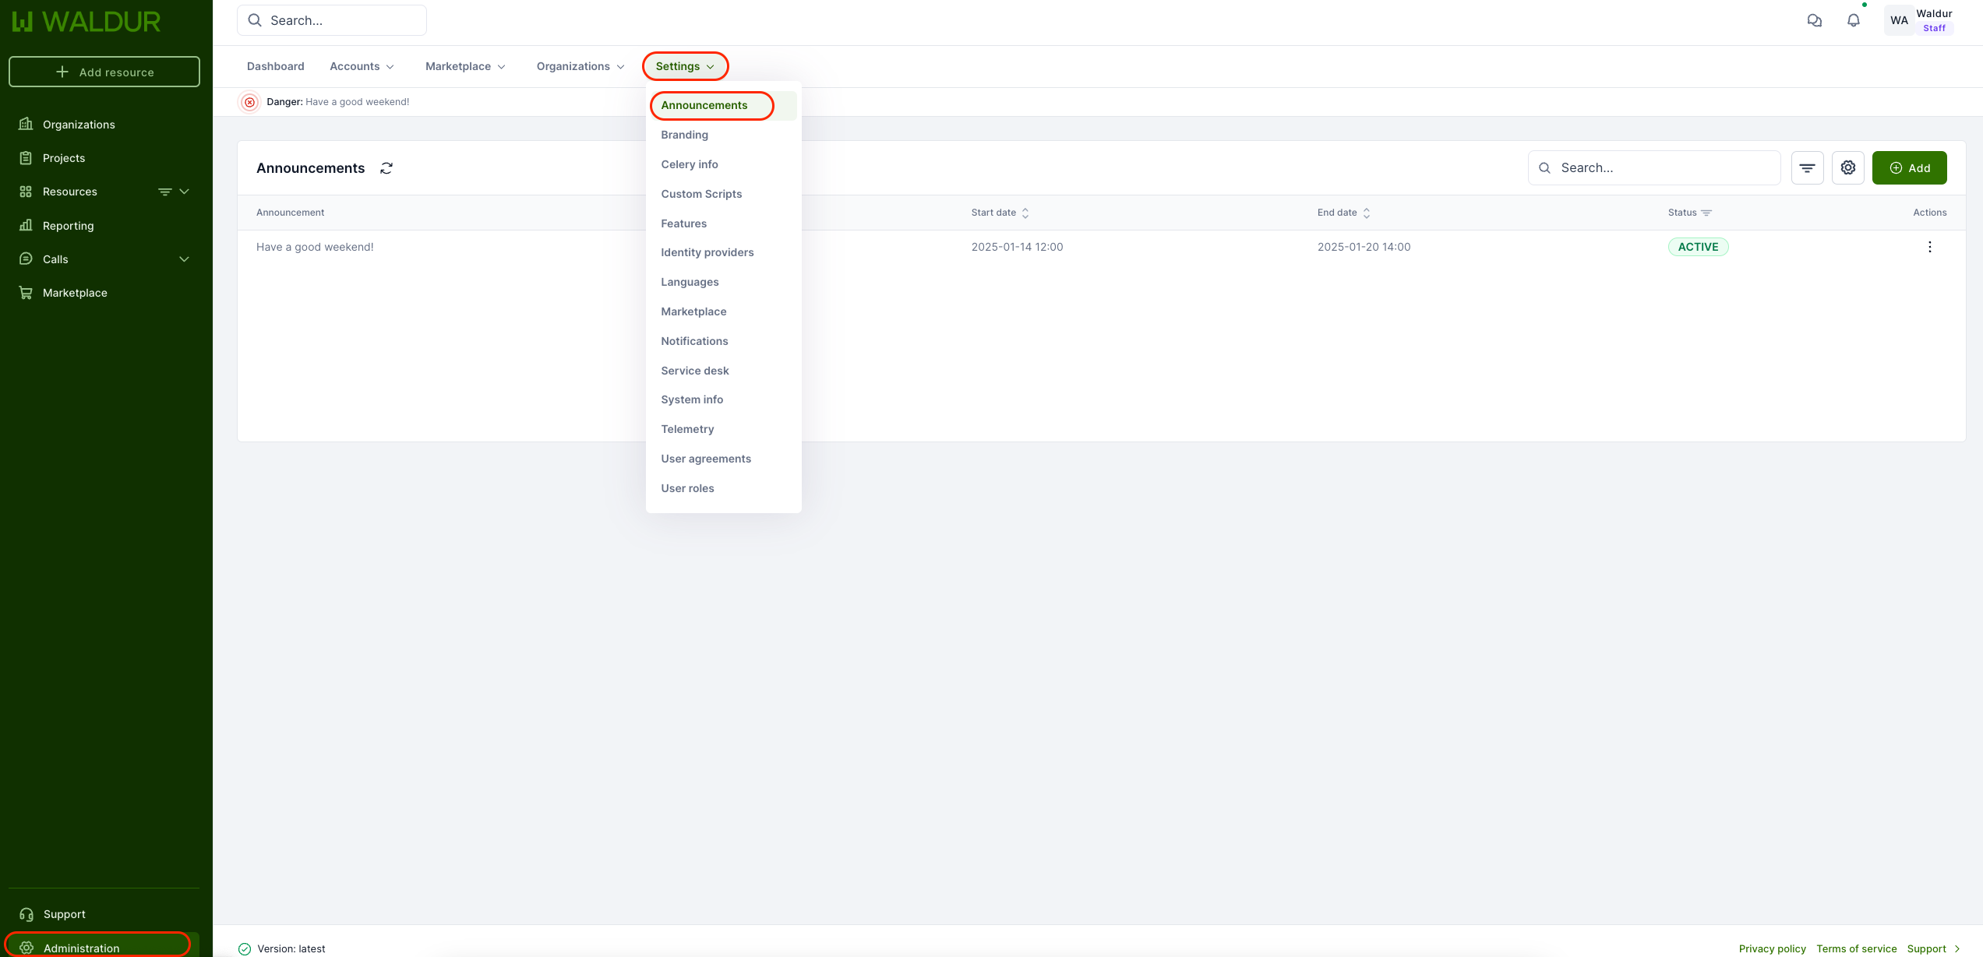Select Identity providers menu item

[x=707, y=252]
